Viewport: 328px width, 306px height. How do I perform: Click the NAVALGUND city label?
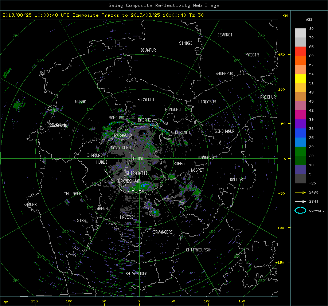point(121,148)
